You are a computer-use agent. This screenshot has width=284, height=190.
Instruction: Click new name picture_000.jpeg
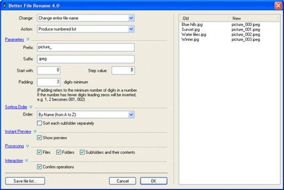pos(246,24)
